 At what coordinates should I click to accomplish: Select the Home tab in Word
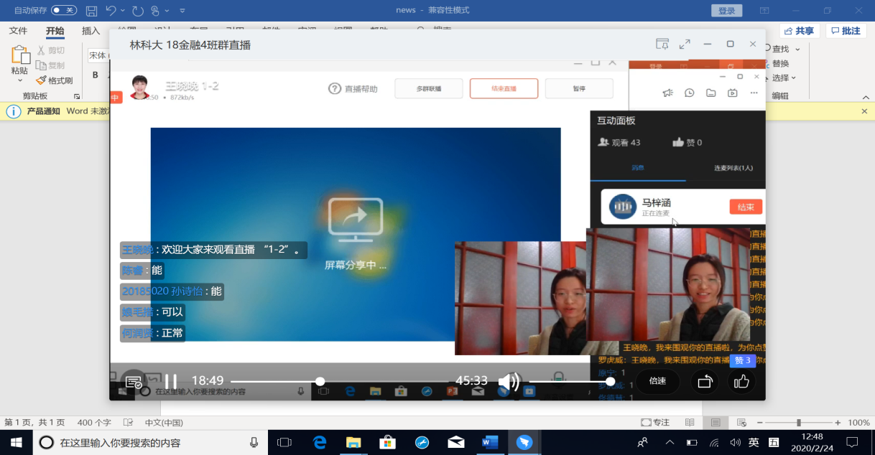tap(55, 31)
